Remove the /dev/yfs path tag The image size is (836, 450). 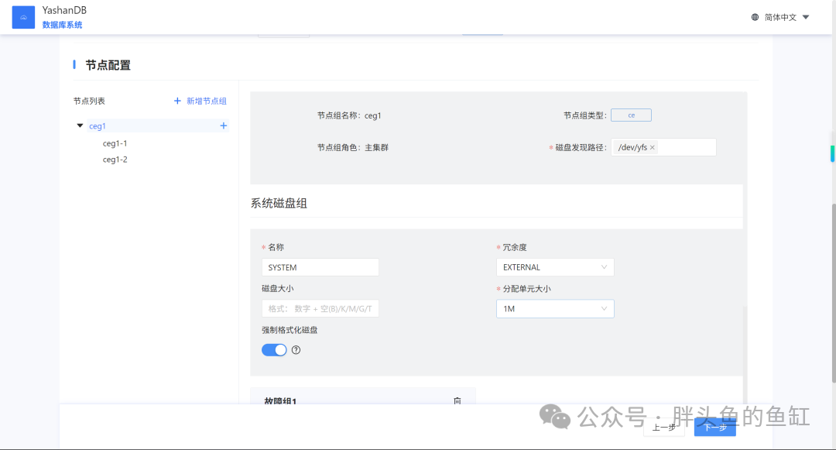point(652,148)
